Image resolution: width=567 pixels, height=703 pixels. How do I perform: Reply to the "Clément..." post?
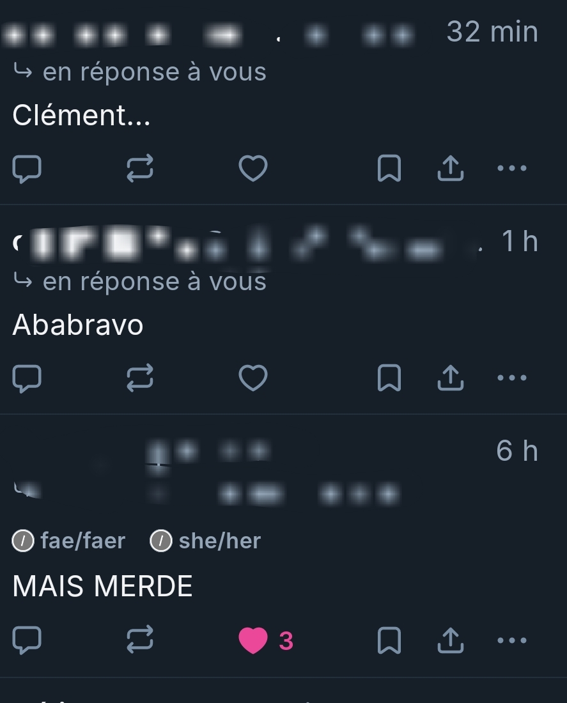pyautogui.click(x=27, y=169)
